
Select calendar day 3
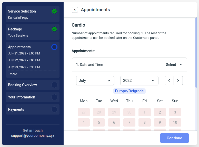[175, 112]
